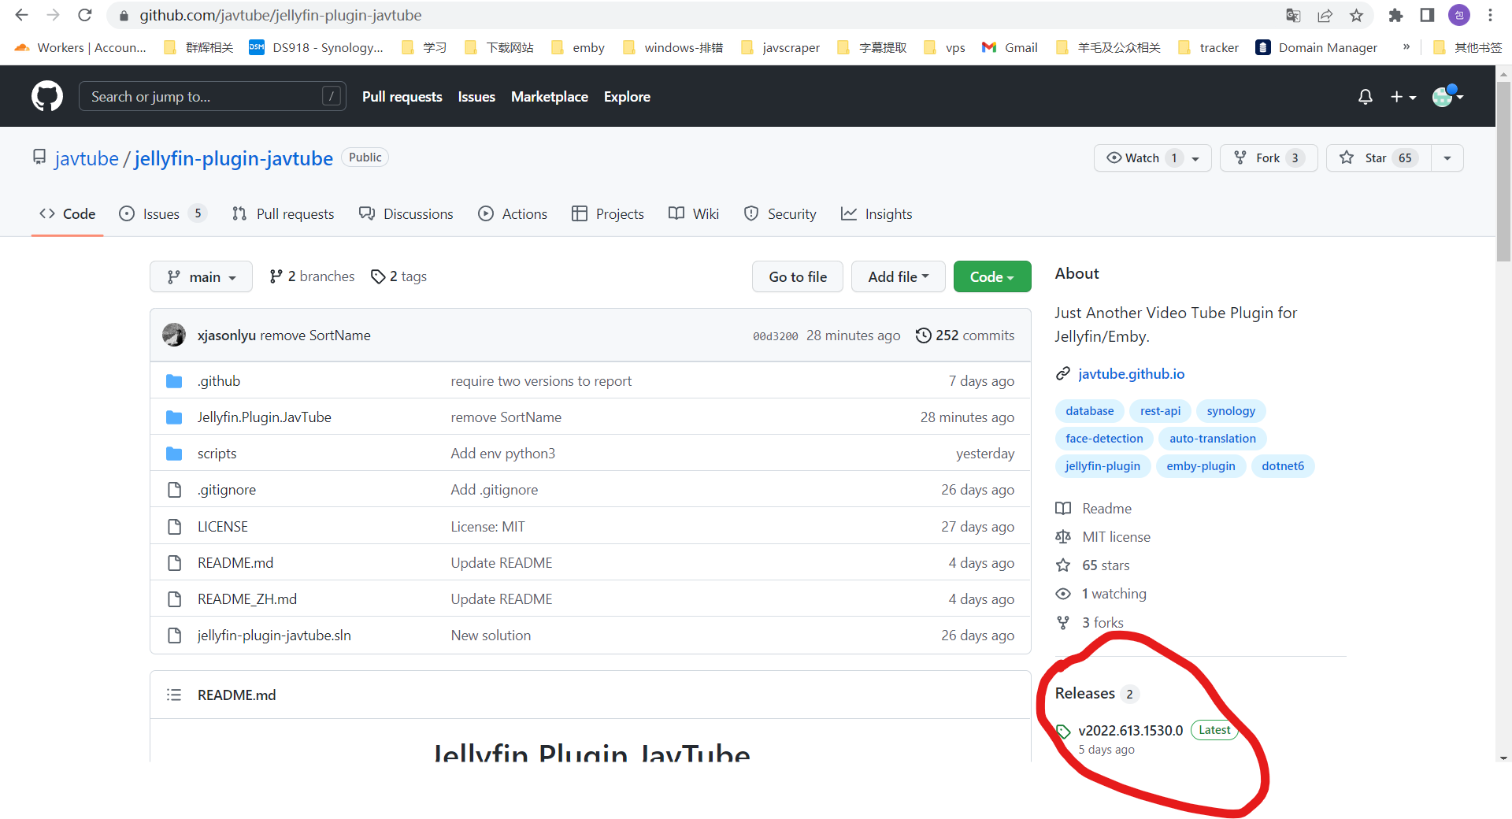
Task: Open the 00d3200 commit hash
Action: pyautogui.click(x=776, y=336)
